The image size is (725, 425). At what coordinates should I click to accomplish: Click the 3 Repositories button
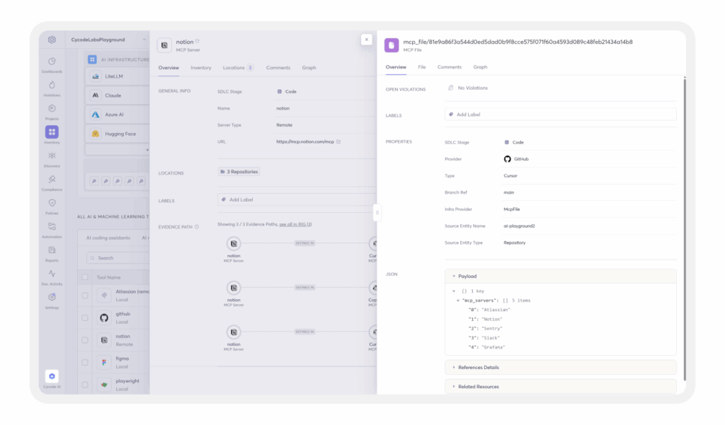[239, 172]
